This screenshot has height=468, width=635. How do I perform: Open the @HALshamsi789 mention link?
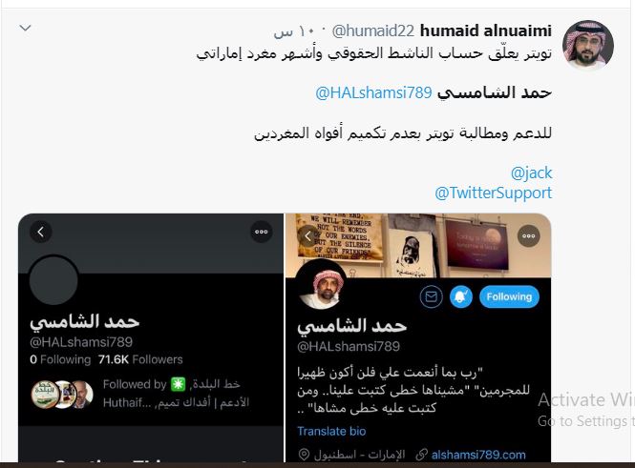[x=373, y=93]
